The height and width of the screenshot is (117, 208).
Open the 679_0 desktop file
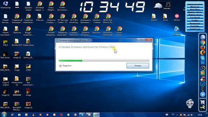click(x=6, y=43)
